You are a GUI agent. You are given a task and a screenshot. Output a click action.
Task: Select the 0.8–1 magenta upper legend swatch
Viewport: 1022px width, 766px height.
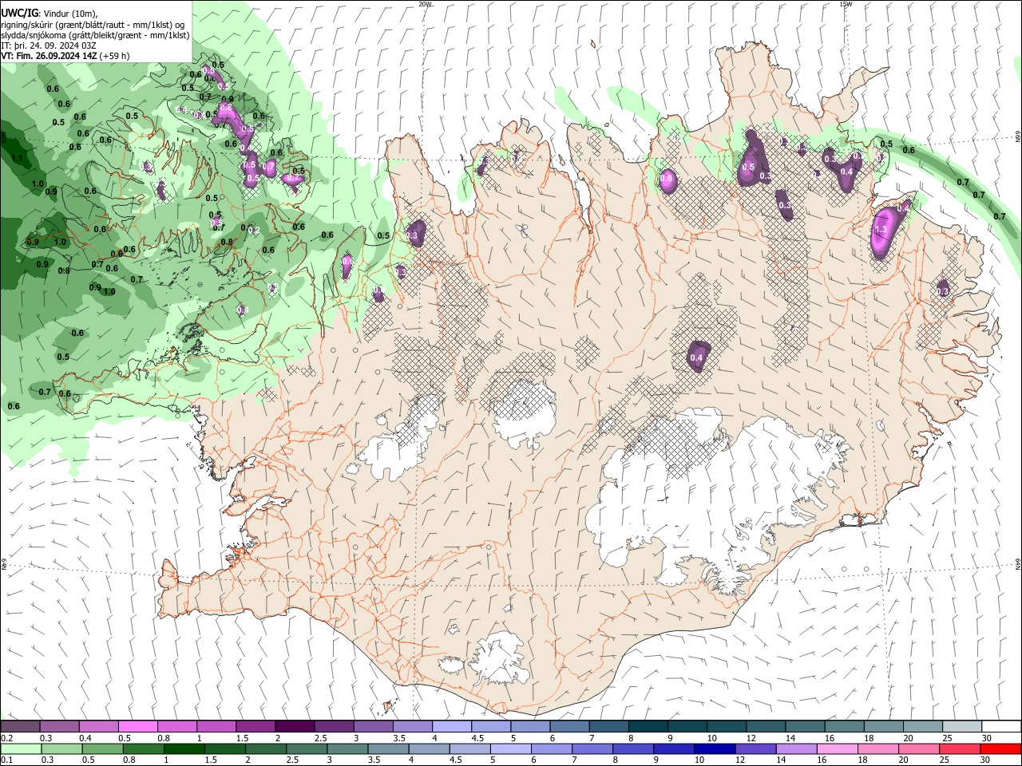click(176, 727)
